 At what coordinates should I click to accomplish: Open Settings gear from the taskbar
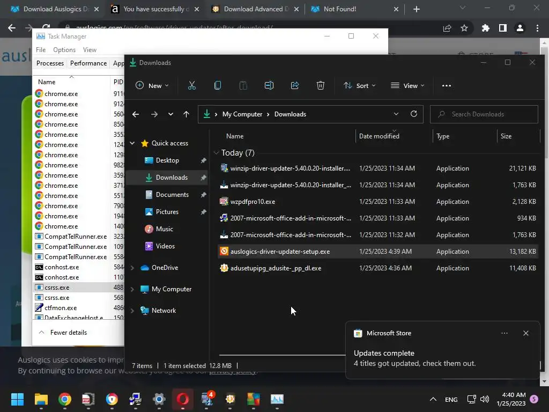click(x=159, y=399)
